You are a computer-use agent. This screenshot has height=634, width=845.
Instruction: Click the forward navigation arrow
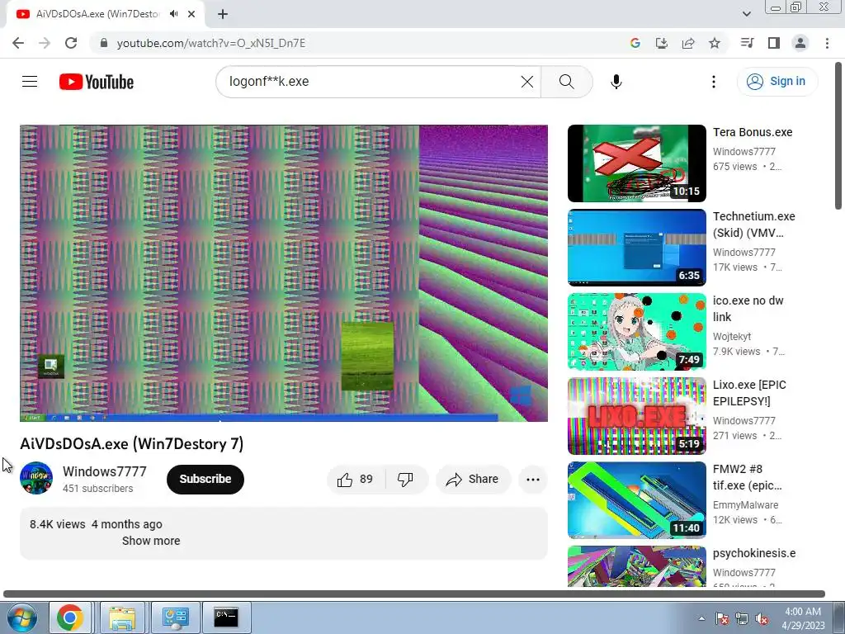45,43
